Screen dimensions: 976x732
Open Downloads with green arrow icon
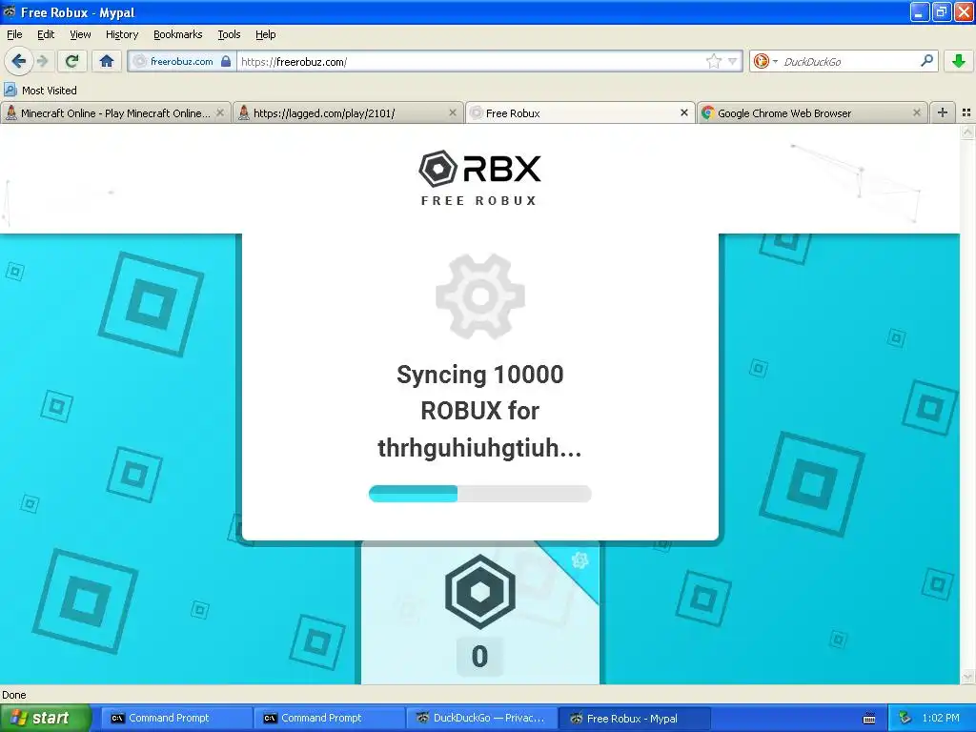pyautogui.click(x=959, y=61)
